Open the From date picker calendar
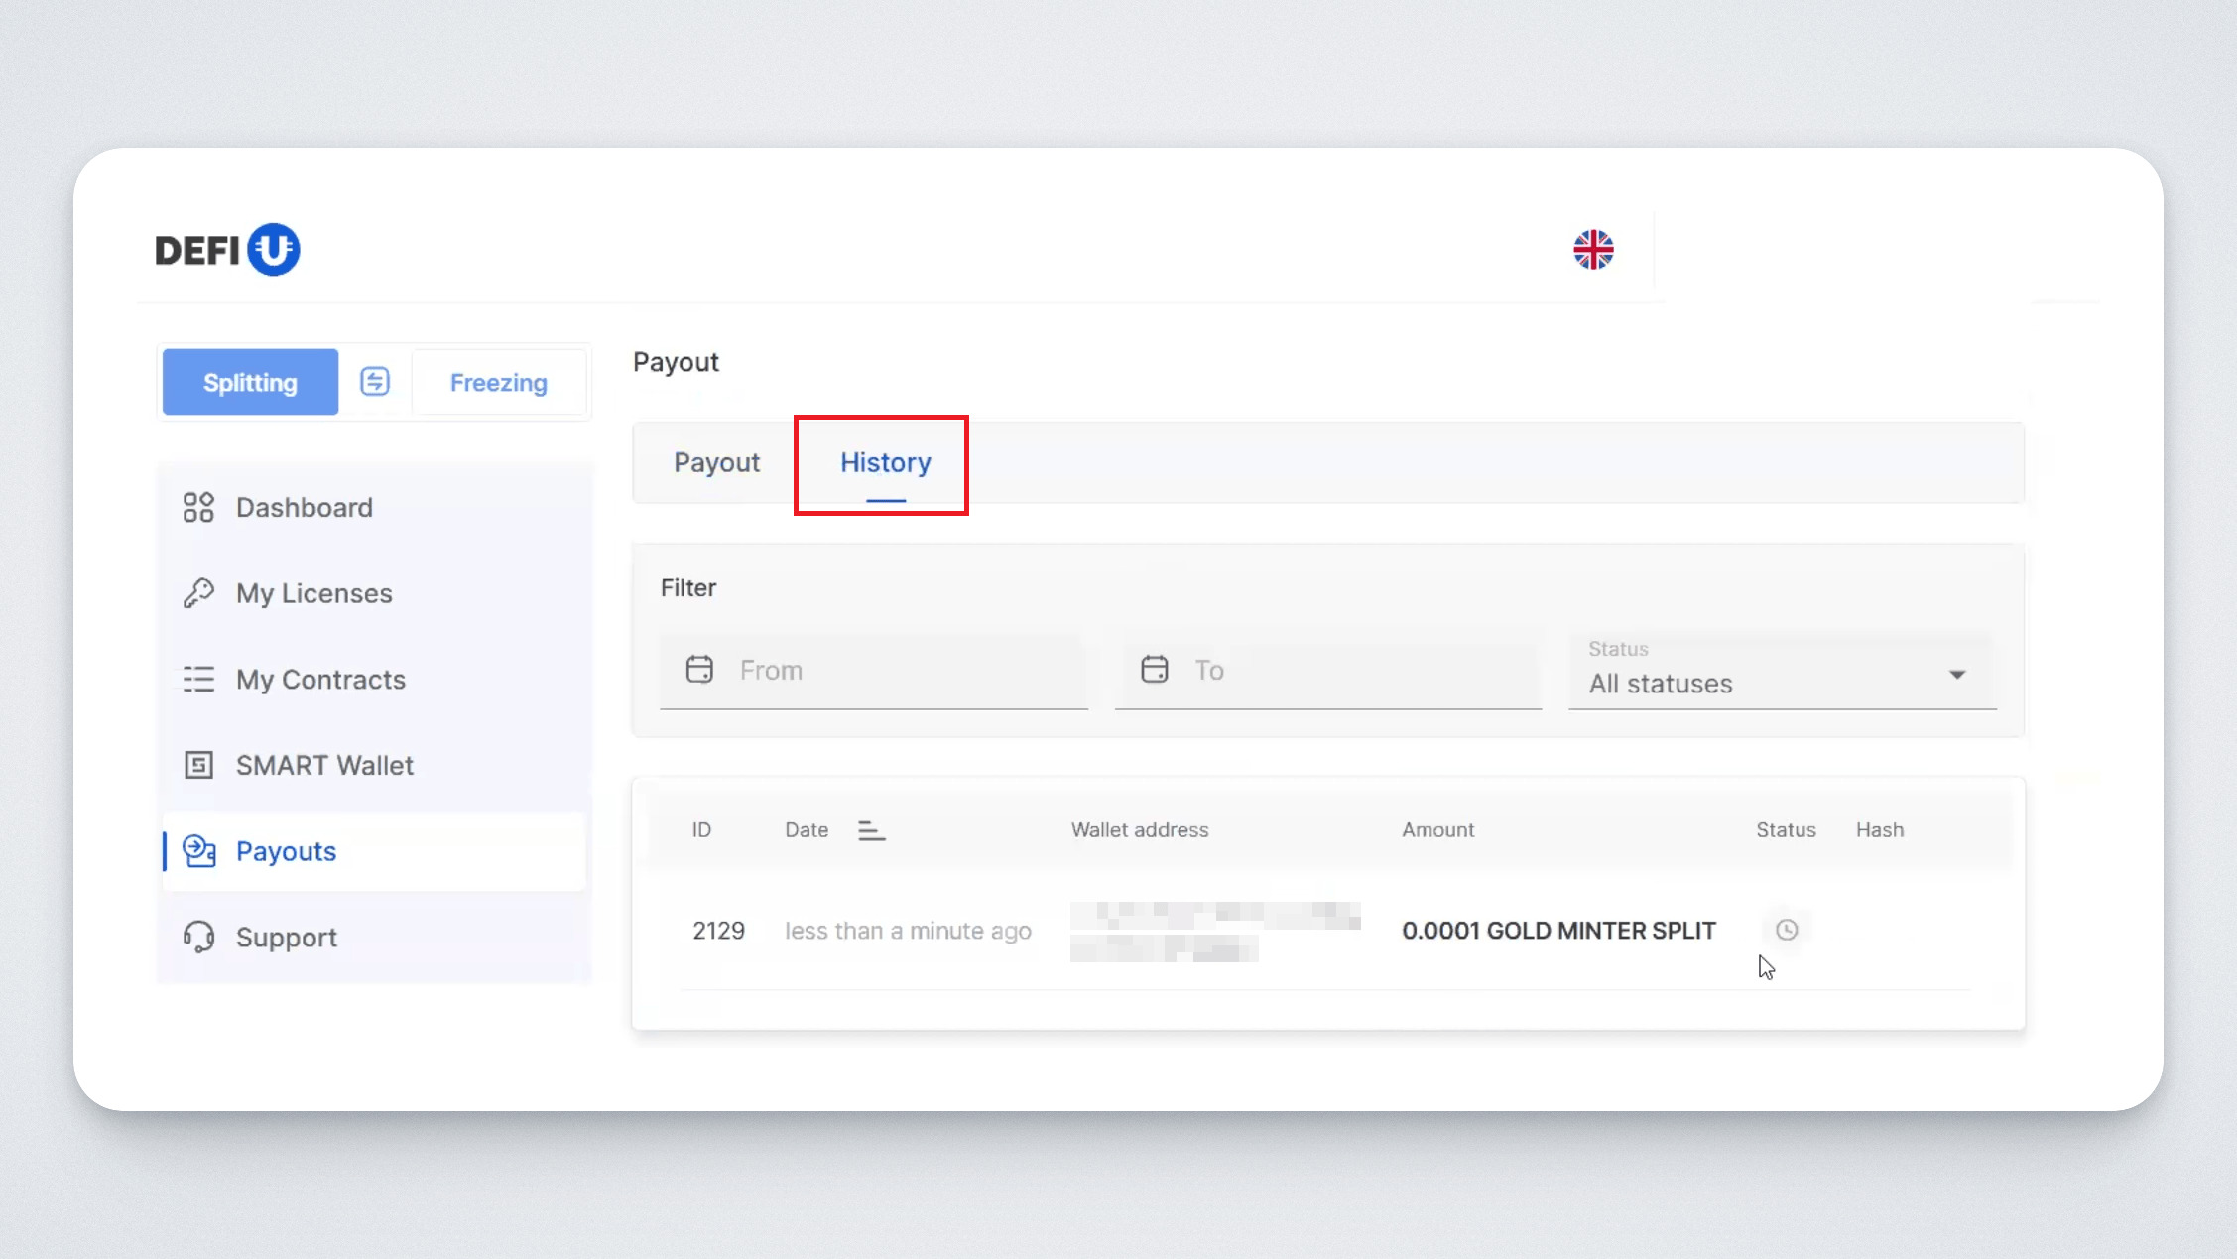2237x1259 pixels. click(699, 670)
